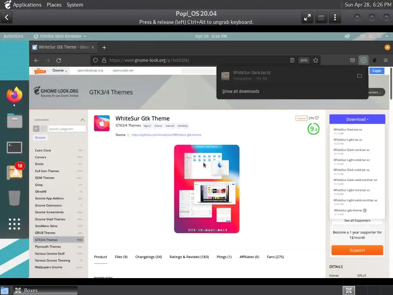Screen dimensions: 393x295
Task: Switch to the Files (9) tab
Action: tap(121, 257)
